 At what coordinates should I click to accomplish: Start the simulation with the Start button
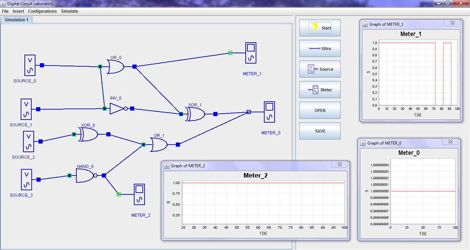(320, 28)
